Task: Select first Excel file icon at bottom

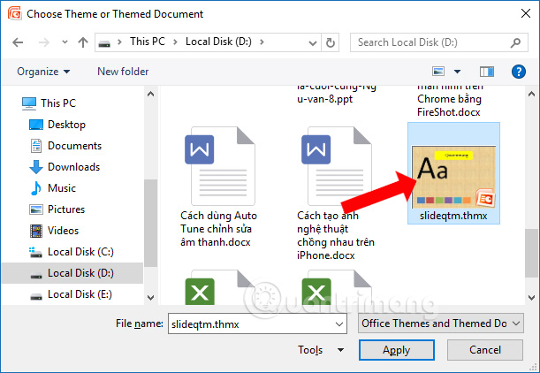Action: pyautogui.click(x=220, y=287)
